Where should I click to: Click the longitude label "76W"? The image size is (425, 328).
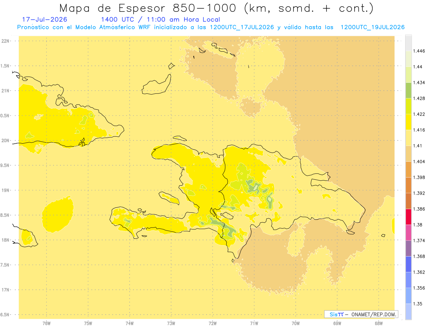46,323
